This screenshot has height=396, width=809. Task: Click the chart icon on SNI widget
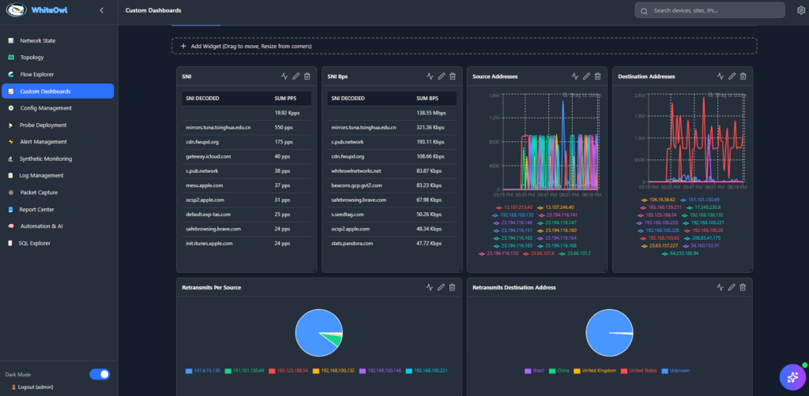(284, 77)
